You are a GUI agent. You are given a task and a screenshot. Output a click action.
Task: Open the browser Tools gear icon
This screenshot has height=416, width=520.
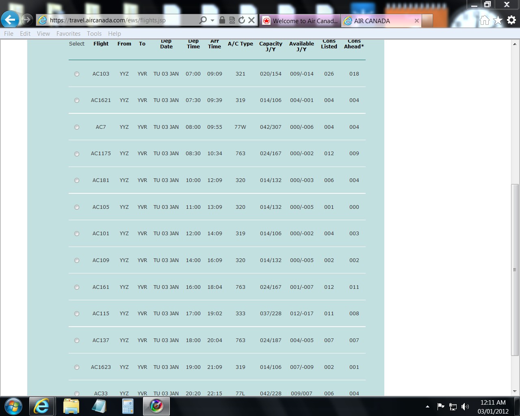pos(511,20)
